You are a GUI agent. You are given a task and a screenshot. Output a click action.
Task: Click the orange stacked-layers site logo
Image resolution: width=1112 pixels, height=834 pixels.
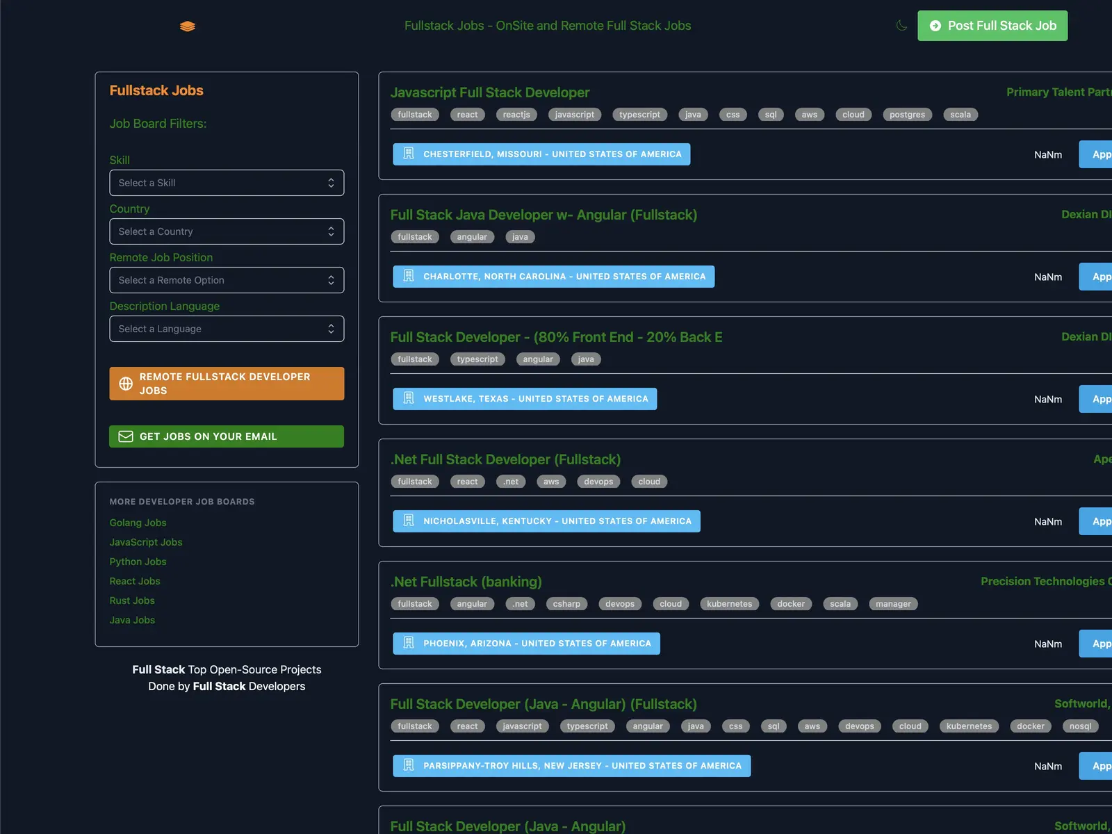(x=188, y=26)
